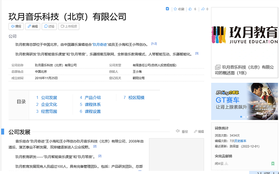Click the 播报 speaker icon in 公司发展 section

177,131
